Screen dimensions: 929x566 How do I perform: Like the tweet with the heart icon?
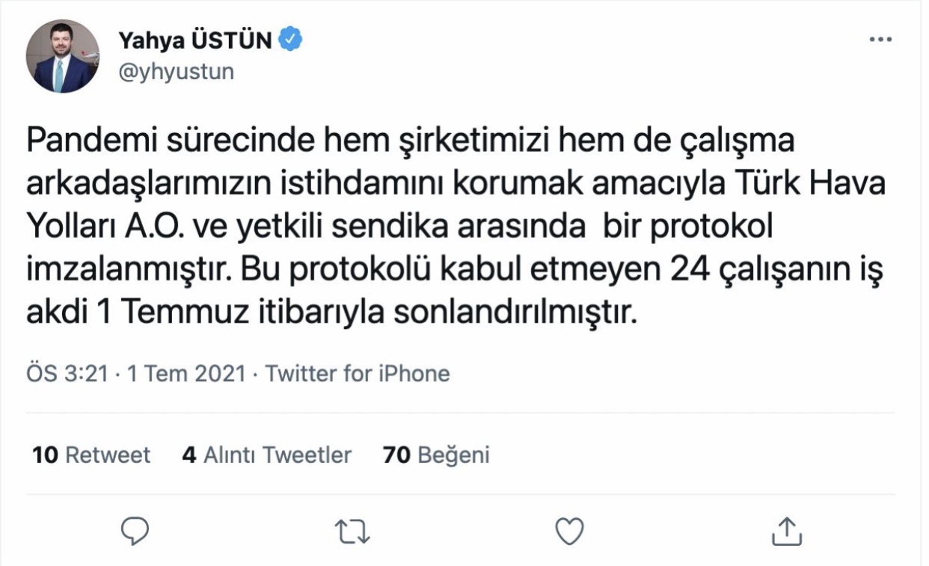pyautogui.click(x=571, y=531)
